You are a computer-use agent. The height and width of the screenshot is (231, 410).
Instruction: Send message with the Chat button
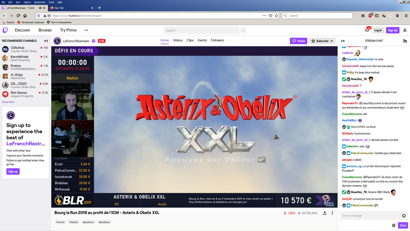[x=403, y=225]
